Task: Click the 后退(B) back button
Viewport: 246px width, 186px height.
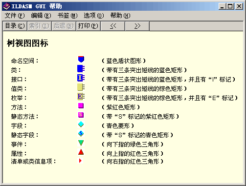Action: (x=64, y=26)
